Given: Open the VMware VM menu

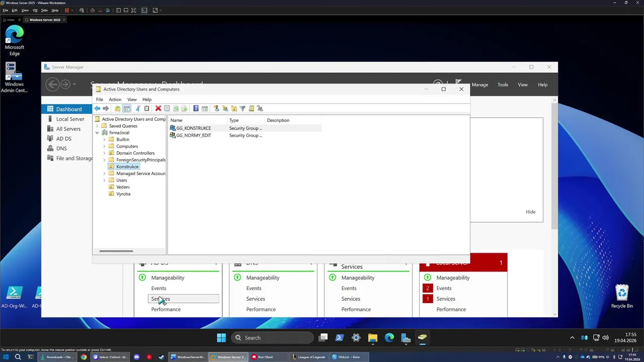Looking at the screenshot, I should [35, 10].
